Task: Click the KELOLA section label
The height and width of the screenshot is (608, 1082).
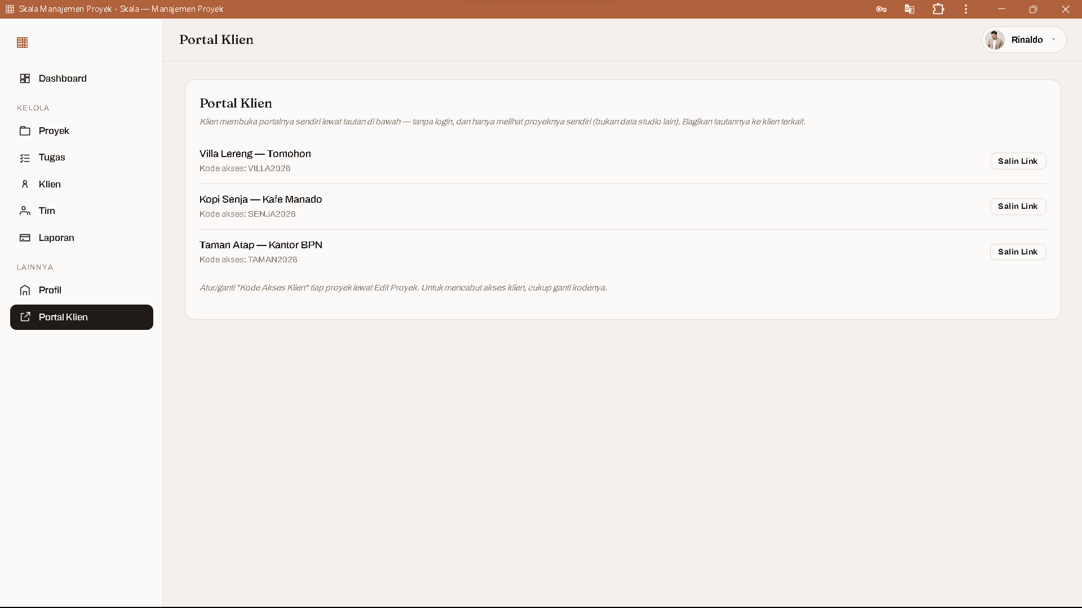Action: (33, 108)
